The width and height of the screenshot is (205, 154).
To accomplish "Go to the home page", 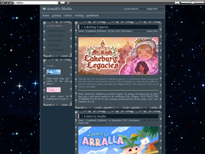I will click(x=46, y=15).
